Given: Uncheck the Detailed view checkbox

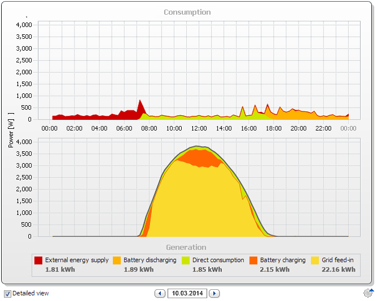Looking at the screenshot, I should click(7, 293).
